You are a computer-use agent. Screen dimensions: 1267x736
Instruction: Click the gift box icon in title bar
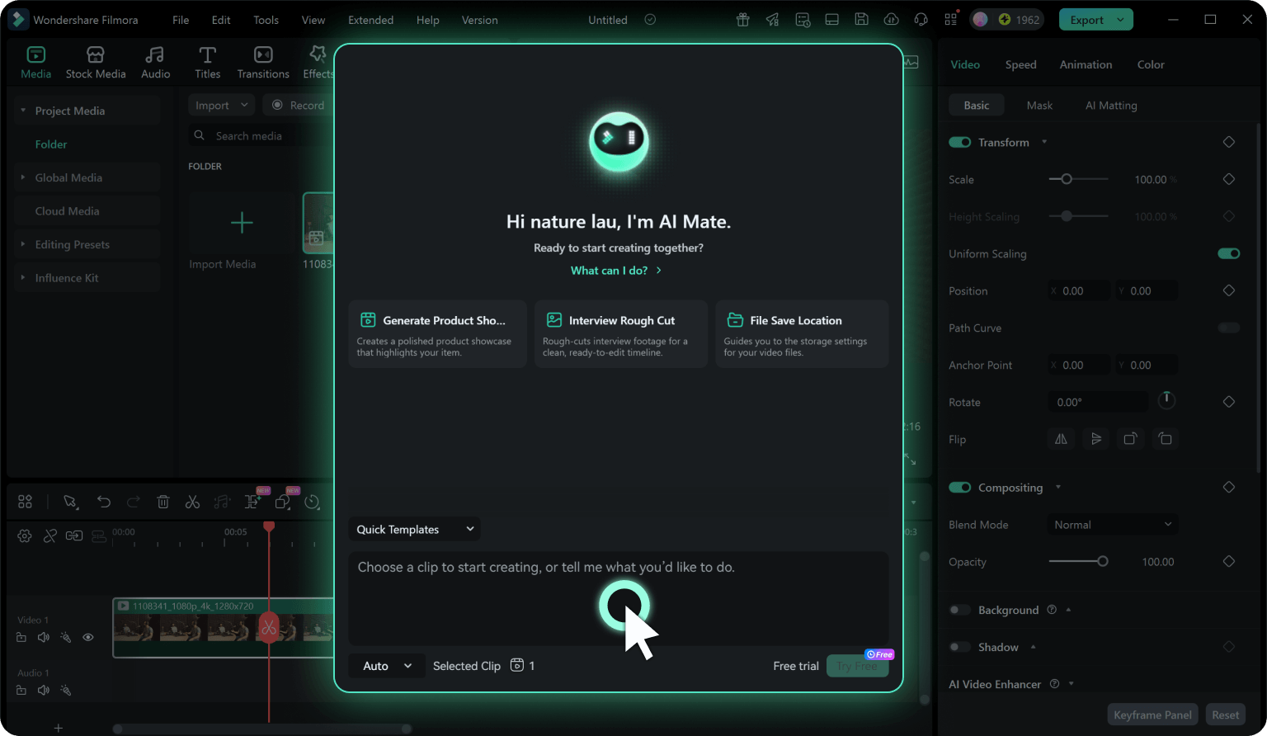(x=742, y=20)
